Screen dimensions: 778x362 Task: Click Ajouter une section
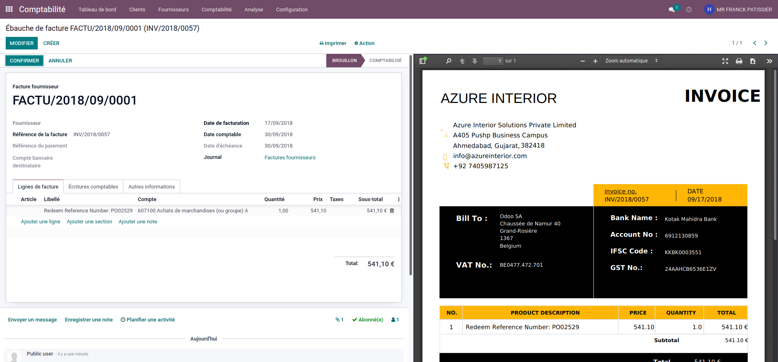click(x=89, y=222)
